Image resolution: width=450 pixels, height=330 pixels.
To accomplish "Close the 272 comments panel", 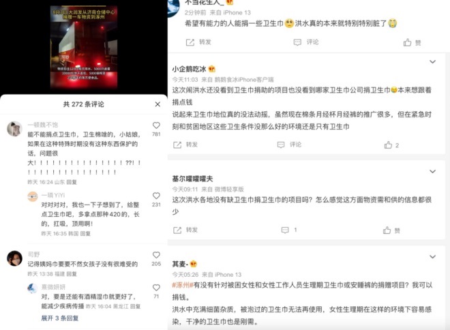I will [x=157, y=104].
